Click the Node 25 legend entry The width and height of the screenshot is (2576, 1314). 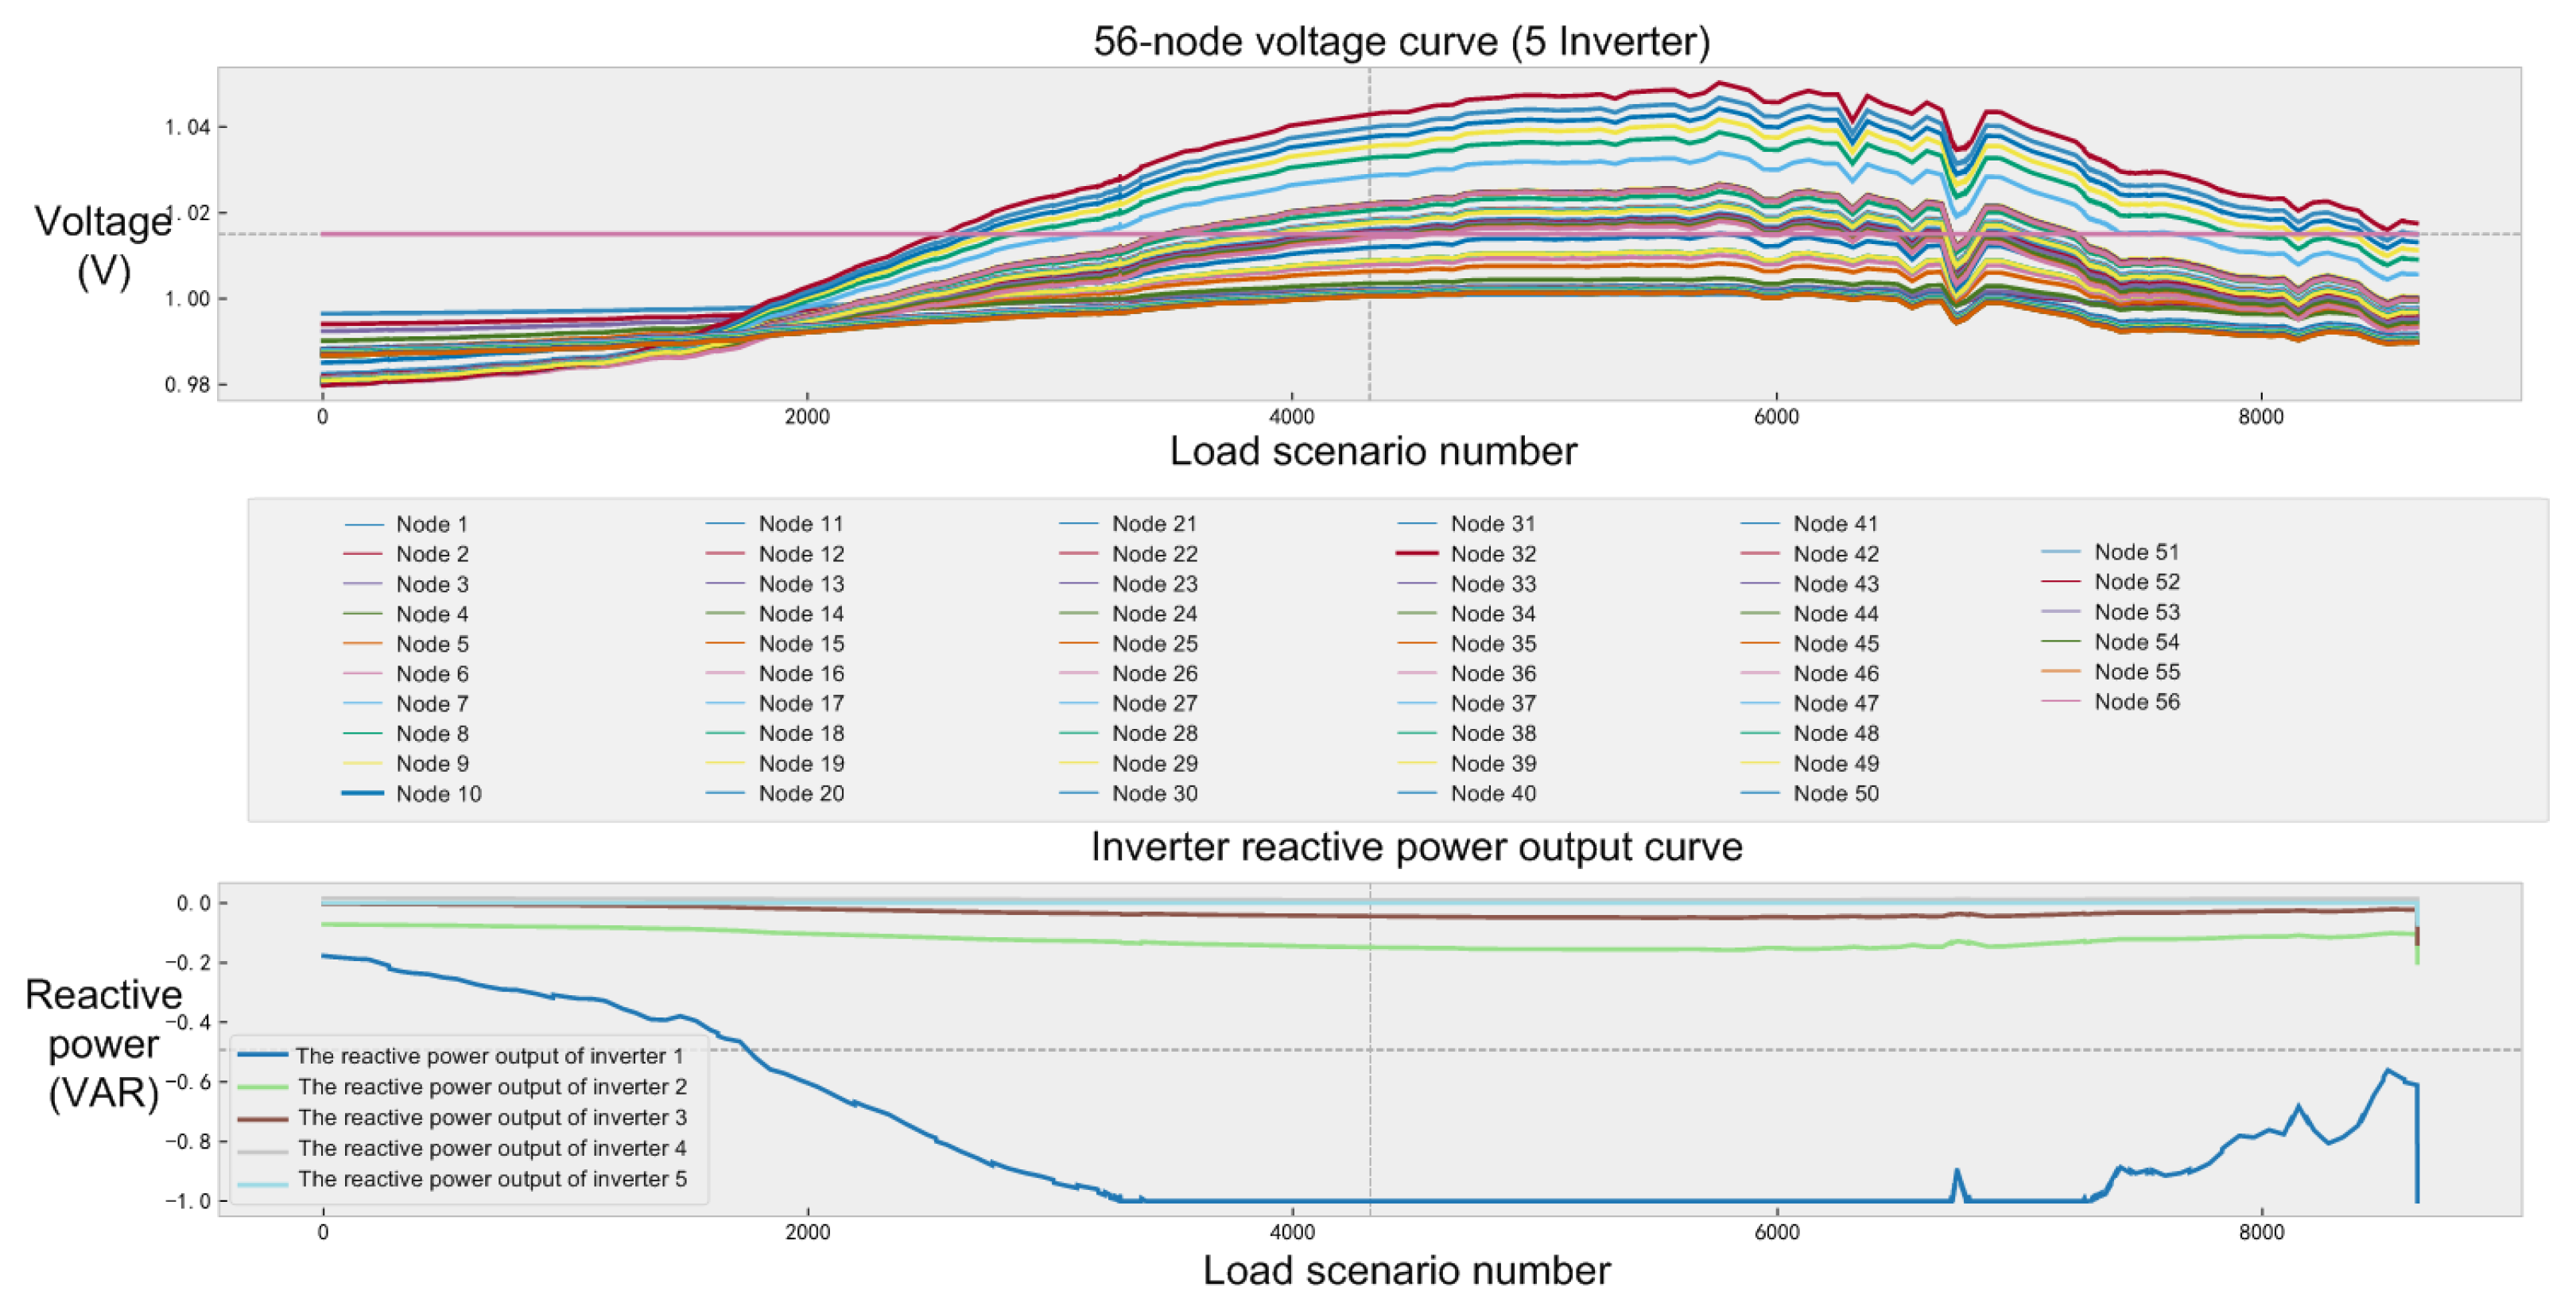[x=1154, y=644]
